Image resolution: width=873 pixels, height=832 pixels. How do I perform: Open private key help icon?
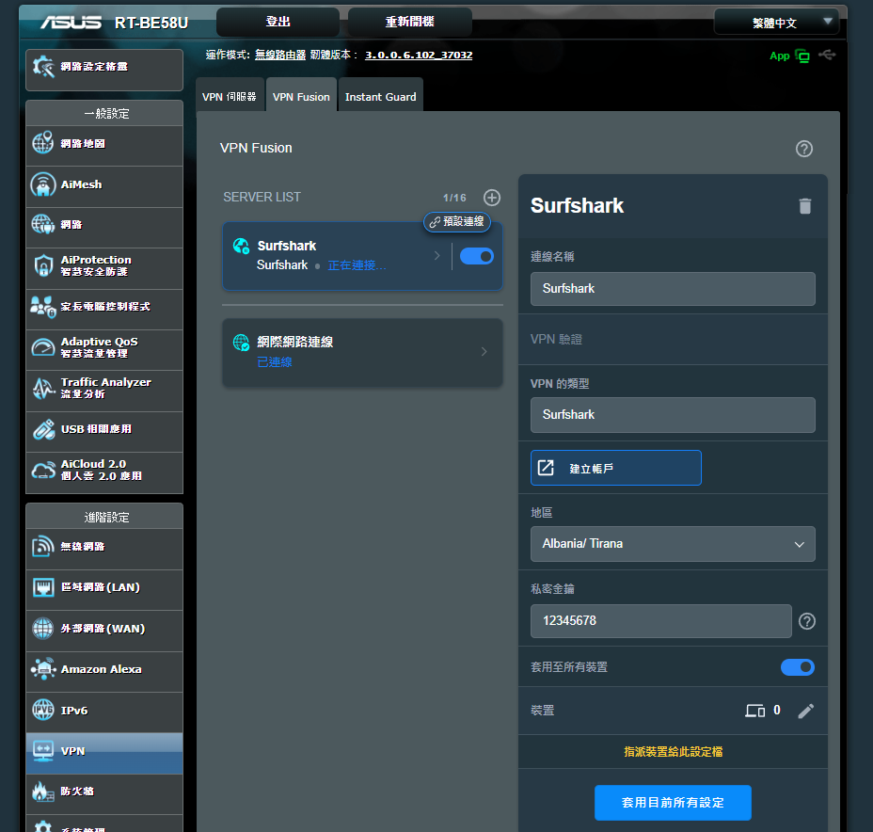pyautogui.click(x=807, y=621)
